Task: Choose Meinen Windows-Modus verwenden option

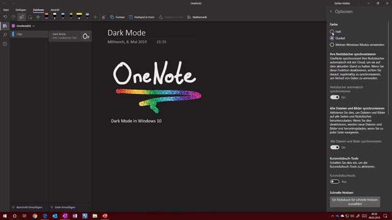Action: pyautogui.click(x=357, y=45)
